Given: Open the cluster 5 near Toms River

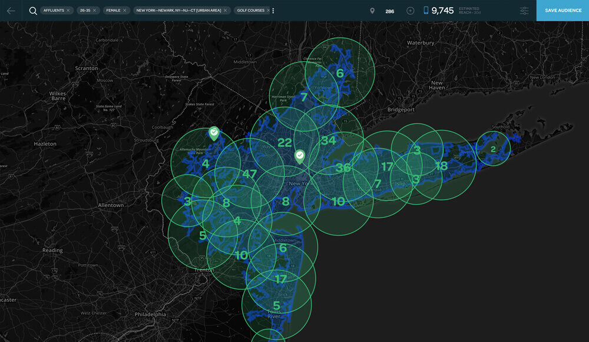Looking at the screenshot, I should point(276,305).
